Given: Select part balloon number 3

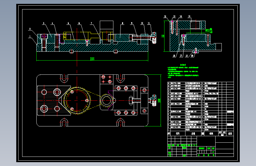Looking at the screenshot, I should [x=44, y=23].
